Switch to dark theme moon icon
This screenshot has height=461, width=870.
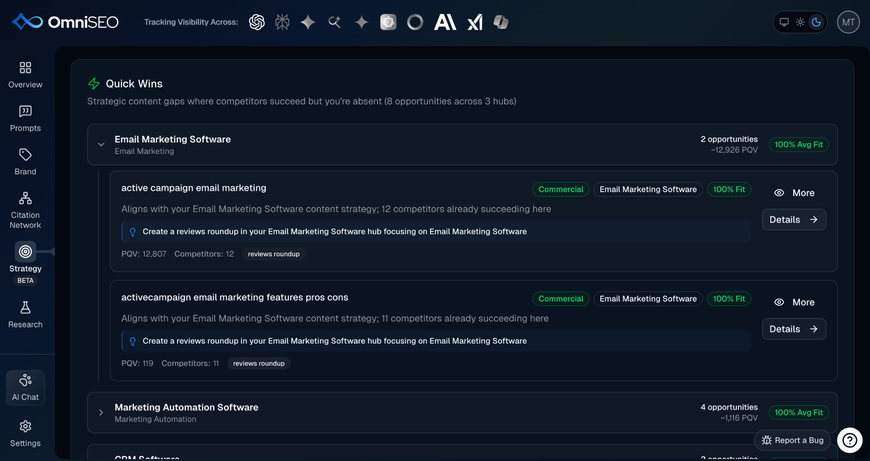point(816,22)
